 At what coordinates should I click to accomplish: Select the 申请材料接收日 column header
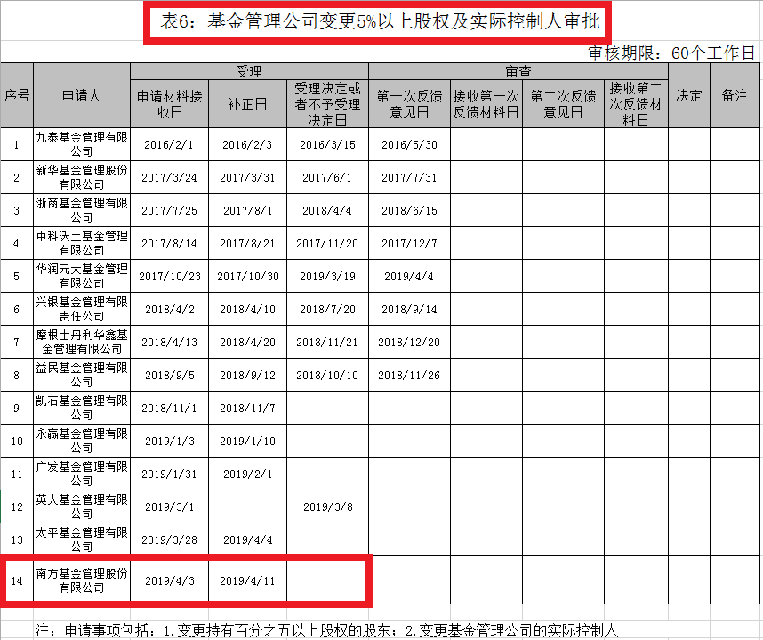pyautogui.click(x=169, y=104)
